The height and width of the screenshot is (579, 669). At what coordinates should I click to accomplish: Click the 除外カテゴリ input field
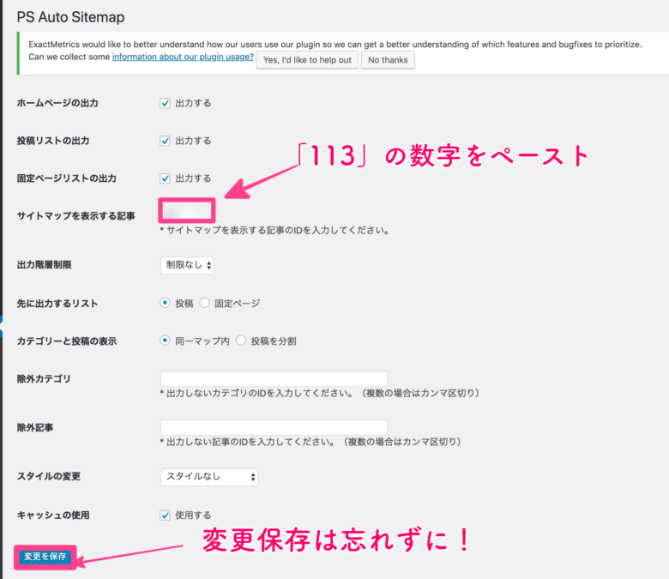coord(274,378)
